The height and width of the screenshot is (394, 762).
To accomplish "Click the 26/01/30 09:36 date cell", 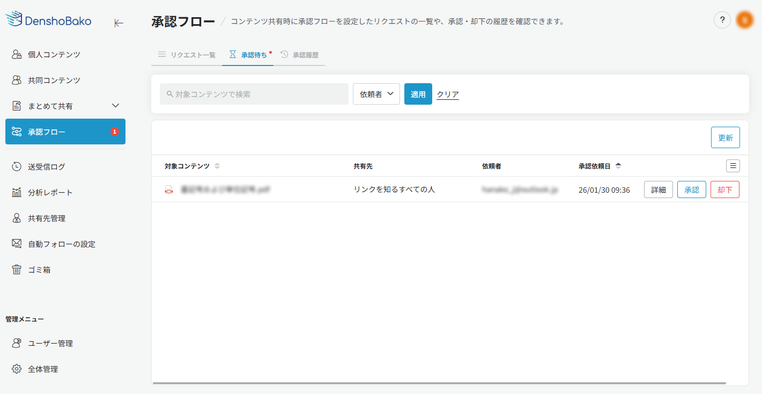I will (604, 190).
